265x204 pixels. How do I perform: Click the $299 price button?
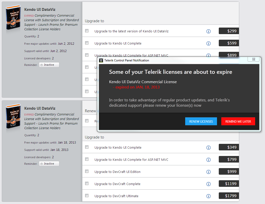click(x=229, y=31)
